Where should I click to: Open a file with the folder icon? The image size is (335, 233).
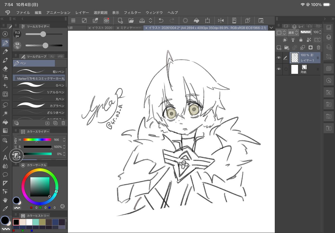tap(131, 20)
